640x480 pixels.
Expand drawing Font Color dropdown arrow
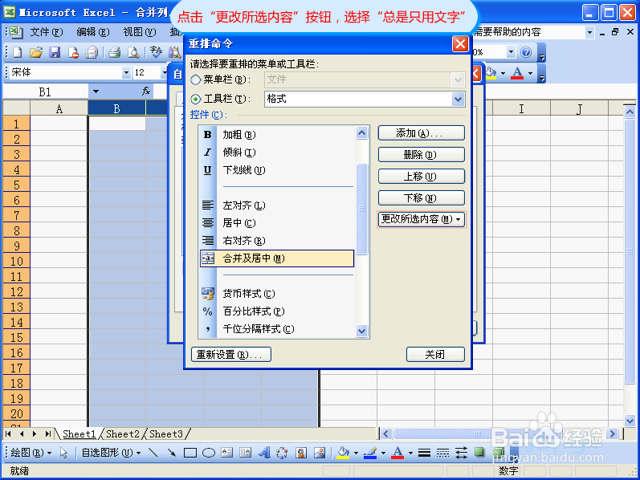click(410, 453)
